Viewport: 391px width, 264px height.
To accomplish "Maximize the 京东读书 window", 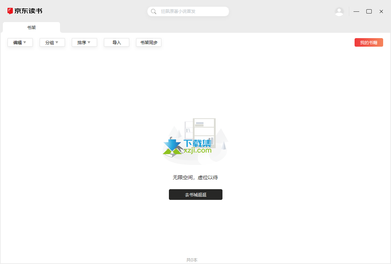I will [369, 11].
